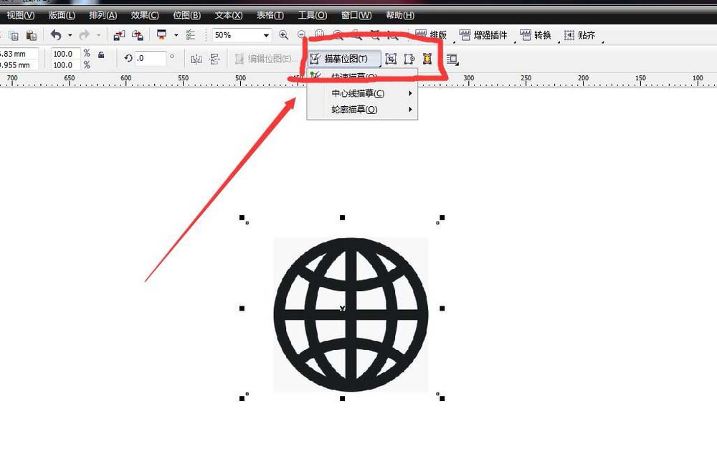The image size is (717, 472).
Task: Click the options checklist icon
Action: click(x=191, y=35)
